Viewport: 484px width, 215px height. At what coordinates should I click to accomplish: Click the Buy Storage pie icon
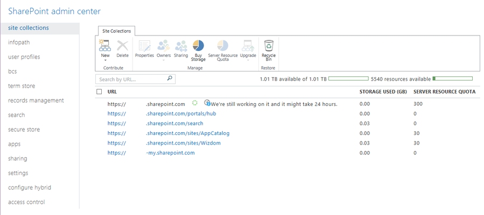click(198, 46)
